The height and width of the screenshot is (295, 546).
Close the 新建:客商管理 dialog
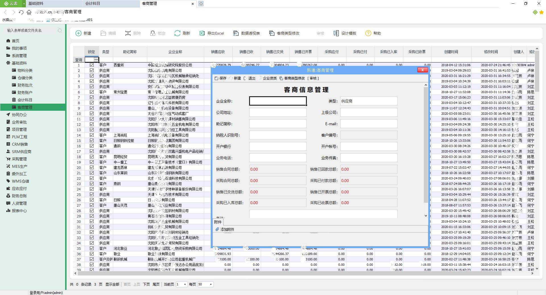coord(422,70)
